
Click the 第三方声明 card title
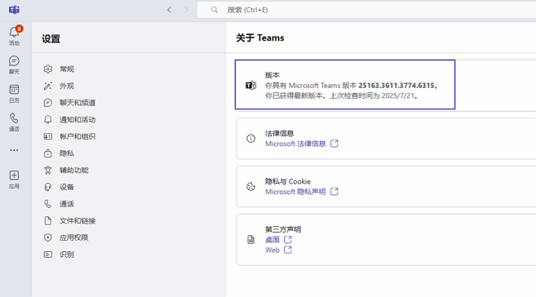(283, 229)
